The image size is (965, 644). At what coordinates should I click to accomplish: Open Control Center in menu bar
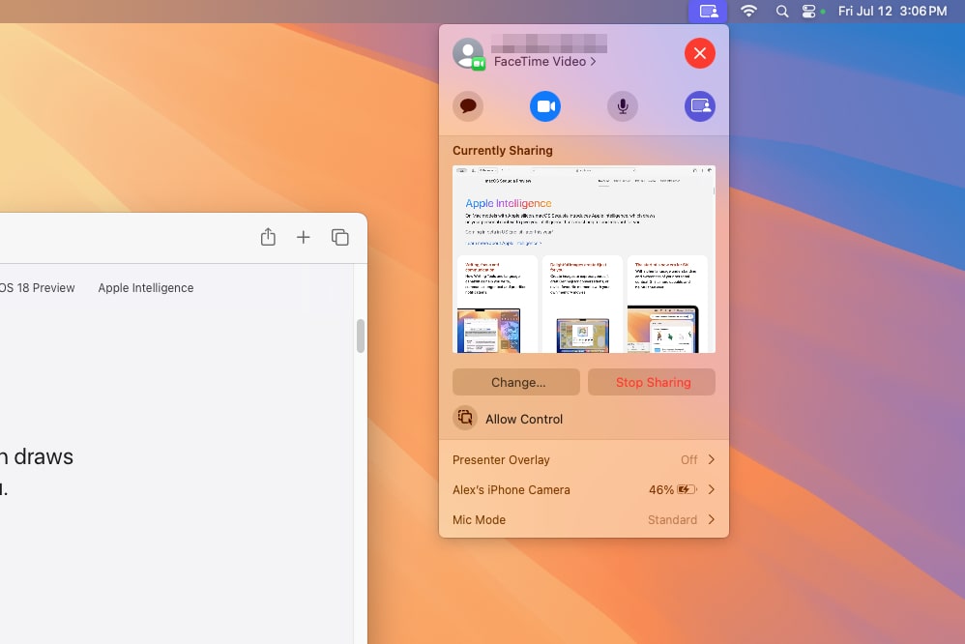click(808, 11)
